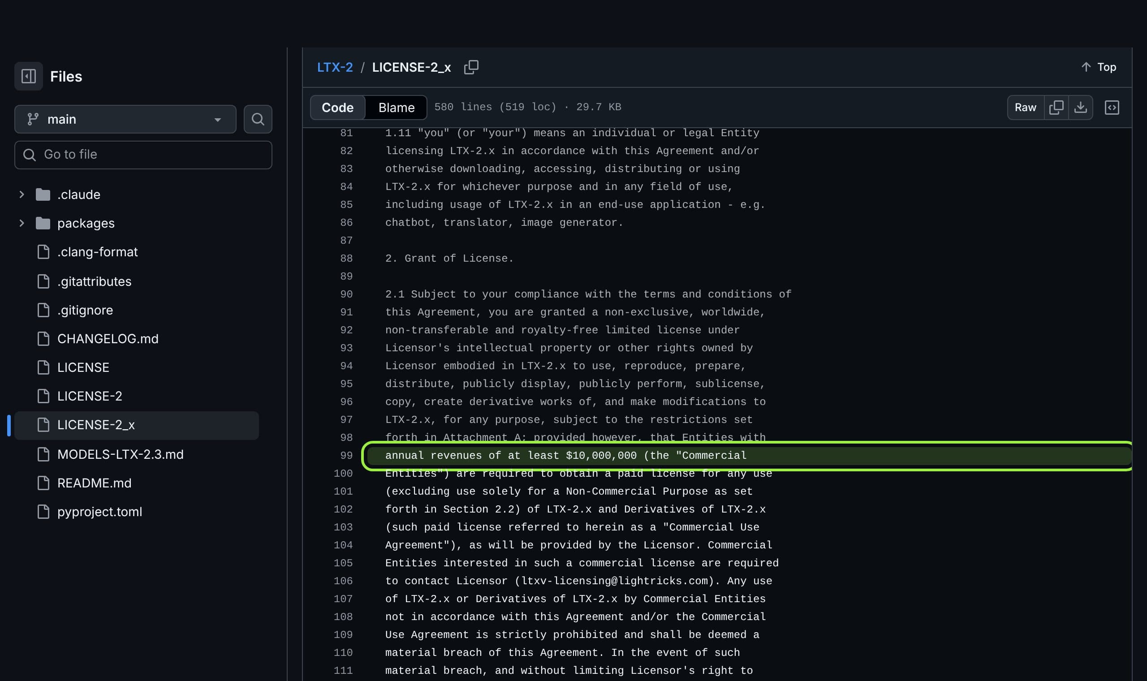Collapse the file tree side panel
This screenshot has height=681, width=1147.
28,76
